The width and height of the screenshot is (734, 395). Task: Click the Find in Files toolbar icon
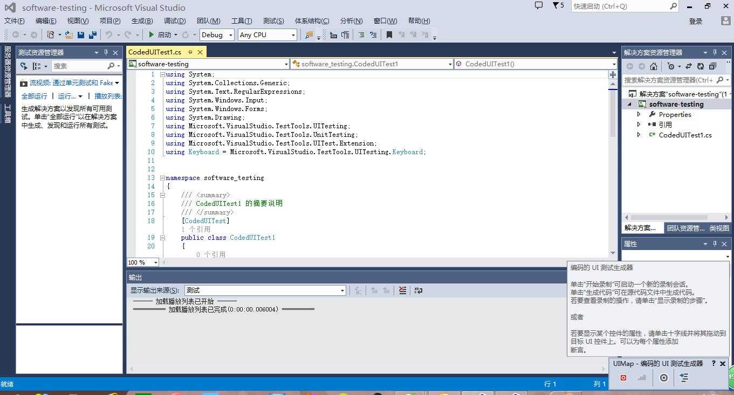[308, 34]
